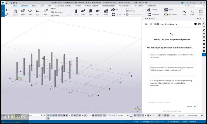Open cloud icon in side pane
The height and width of the screenshot is (124, 207).
pos(204,40)
